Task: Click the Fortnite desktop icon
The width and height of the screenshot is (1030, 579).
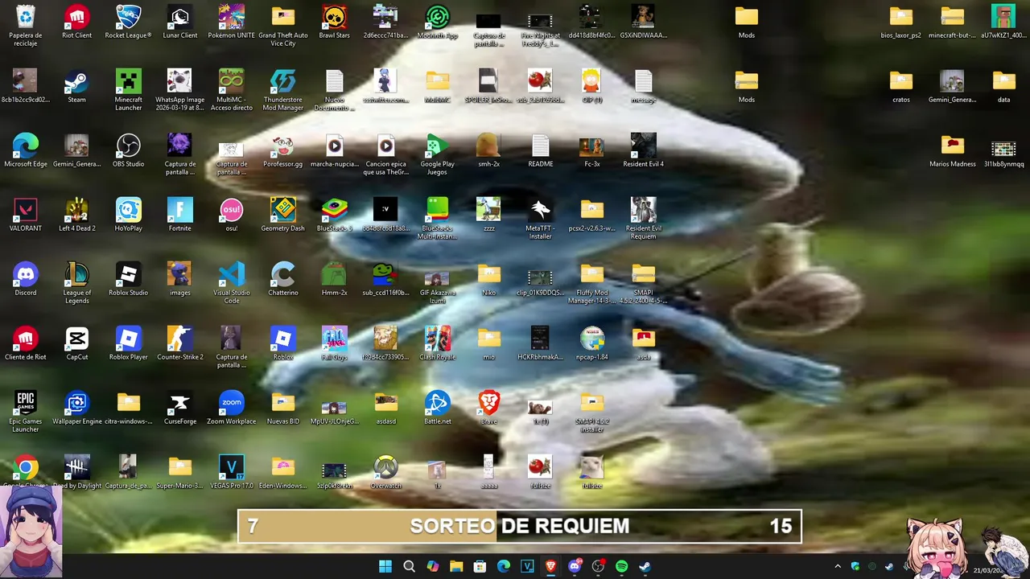Action: click(x=179, y=215)
